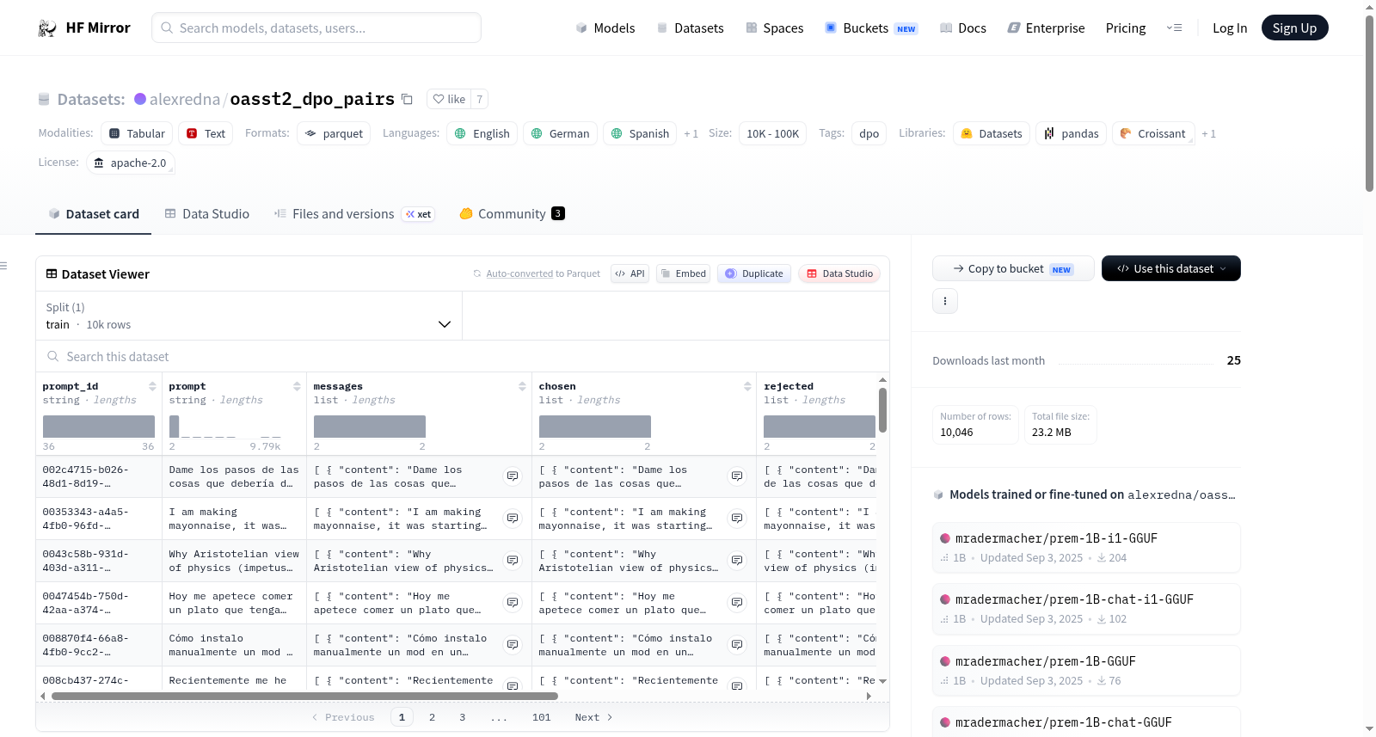
Task: Click the parquet format tag
Action: click(334, 133)
